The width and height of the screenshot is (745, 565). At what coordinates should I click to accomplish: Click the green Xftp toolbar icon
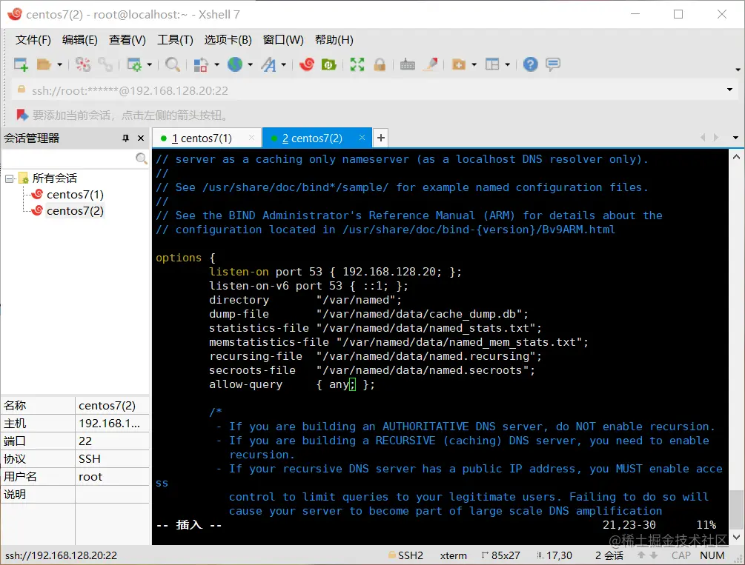(x=329, y=64)
